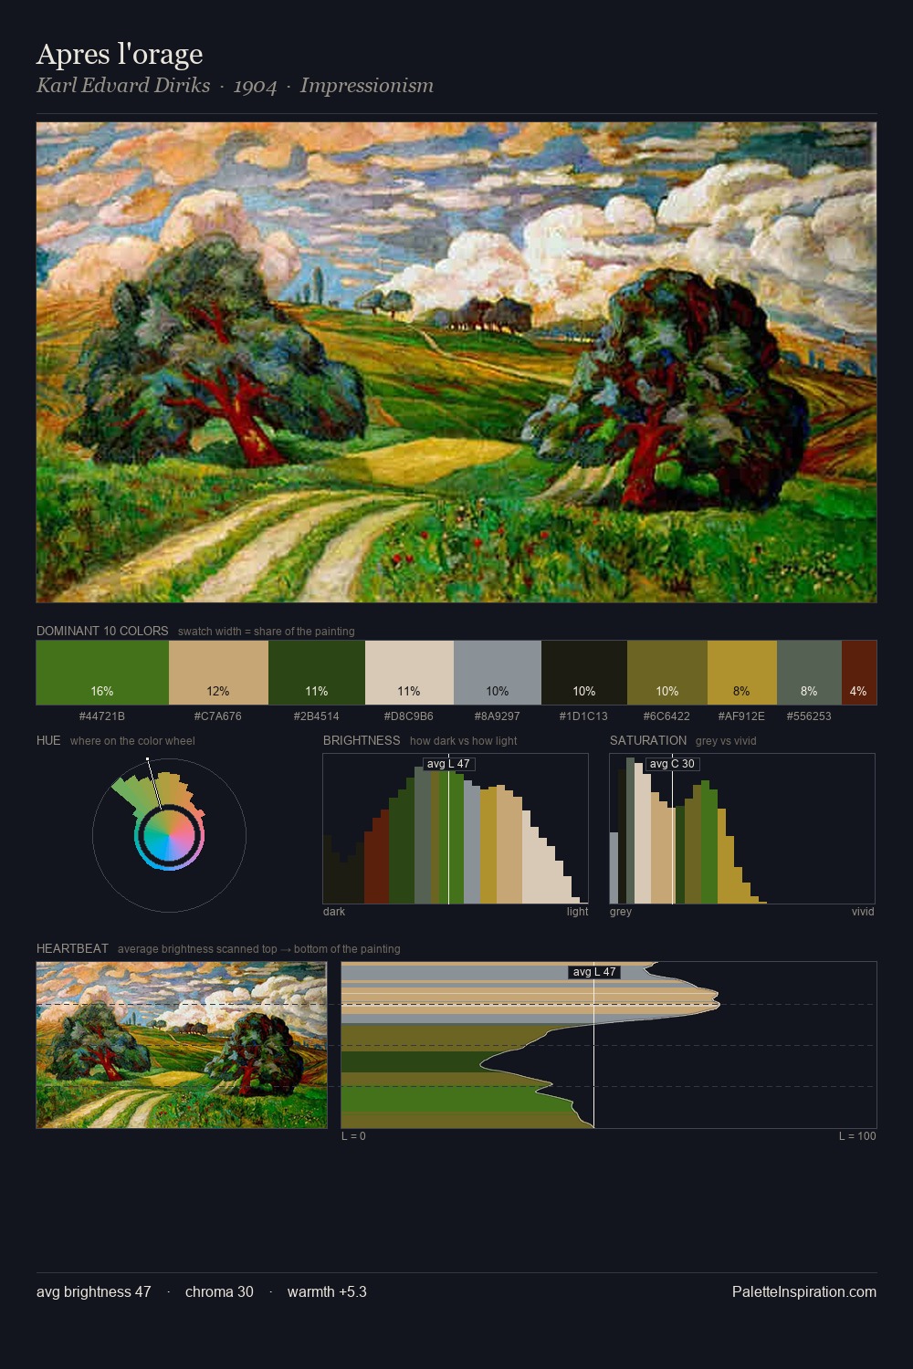Click the SATURATION section heading
This screenshot has width=913, height=1369.
648,740
